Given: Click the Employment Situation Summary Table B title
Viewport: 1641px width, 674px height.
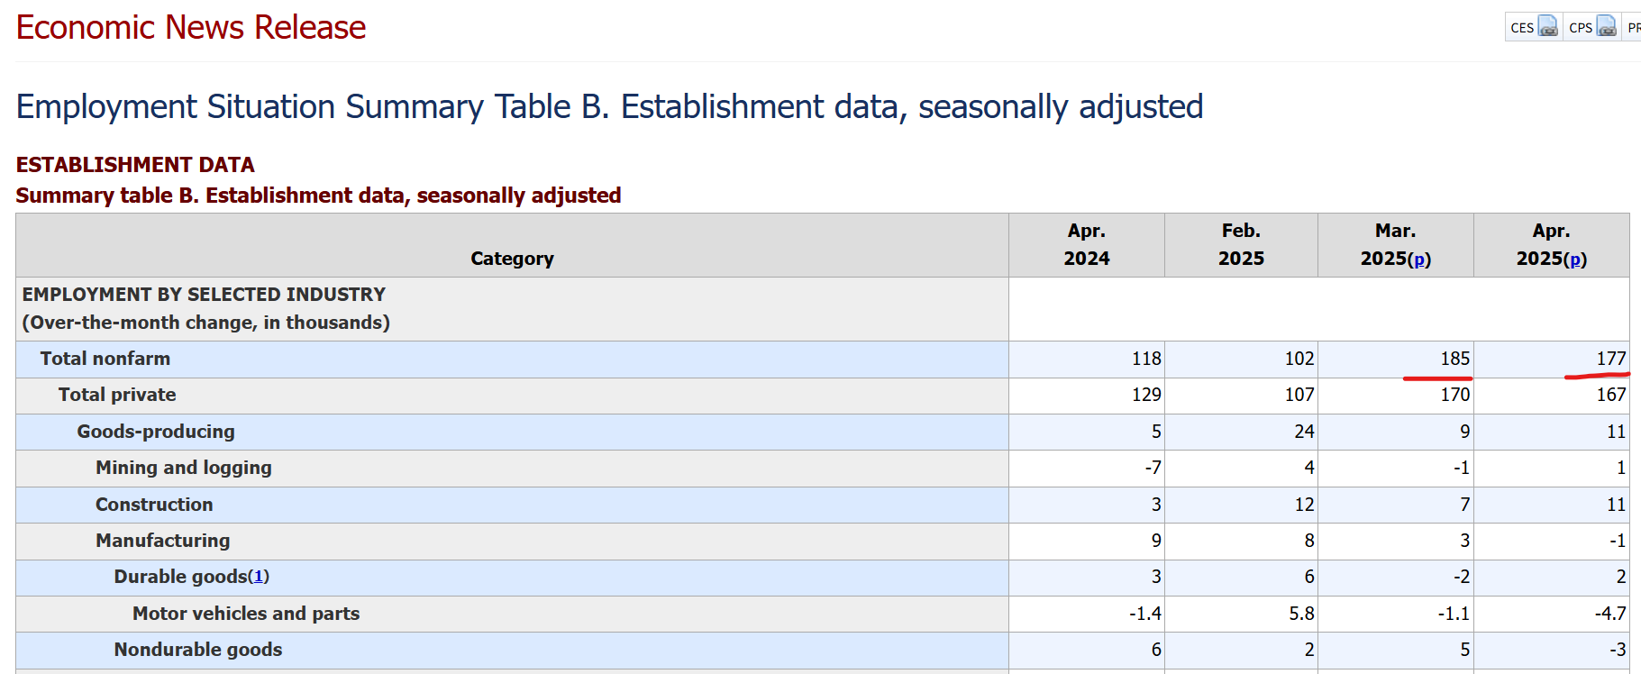Looking at the screenshot, I should (x=609, y=106).
